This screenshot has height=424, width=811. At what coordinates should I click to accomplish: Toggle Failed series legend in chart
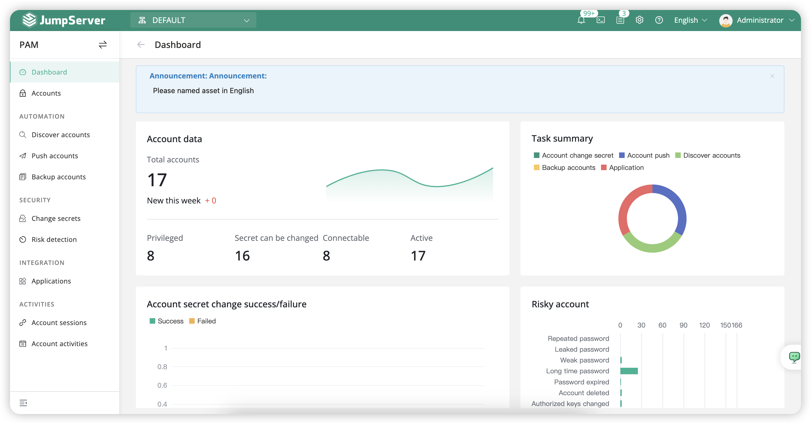[x=202, y=321]
